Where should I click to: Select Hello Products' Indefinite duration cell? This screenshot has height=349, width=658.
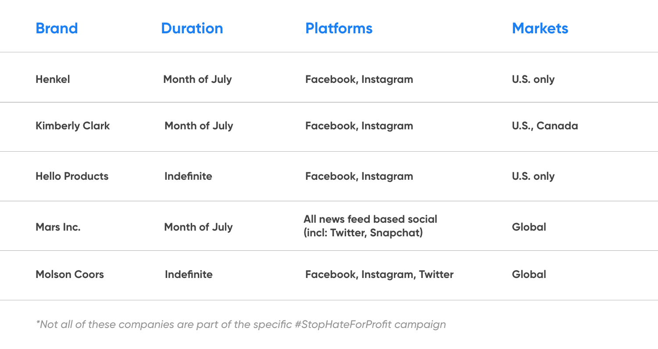pos(188,176)
